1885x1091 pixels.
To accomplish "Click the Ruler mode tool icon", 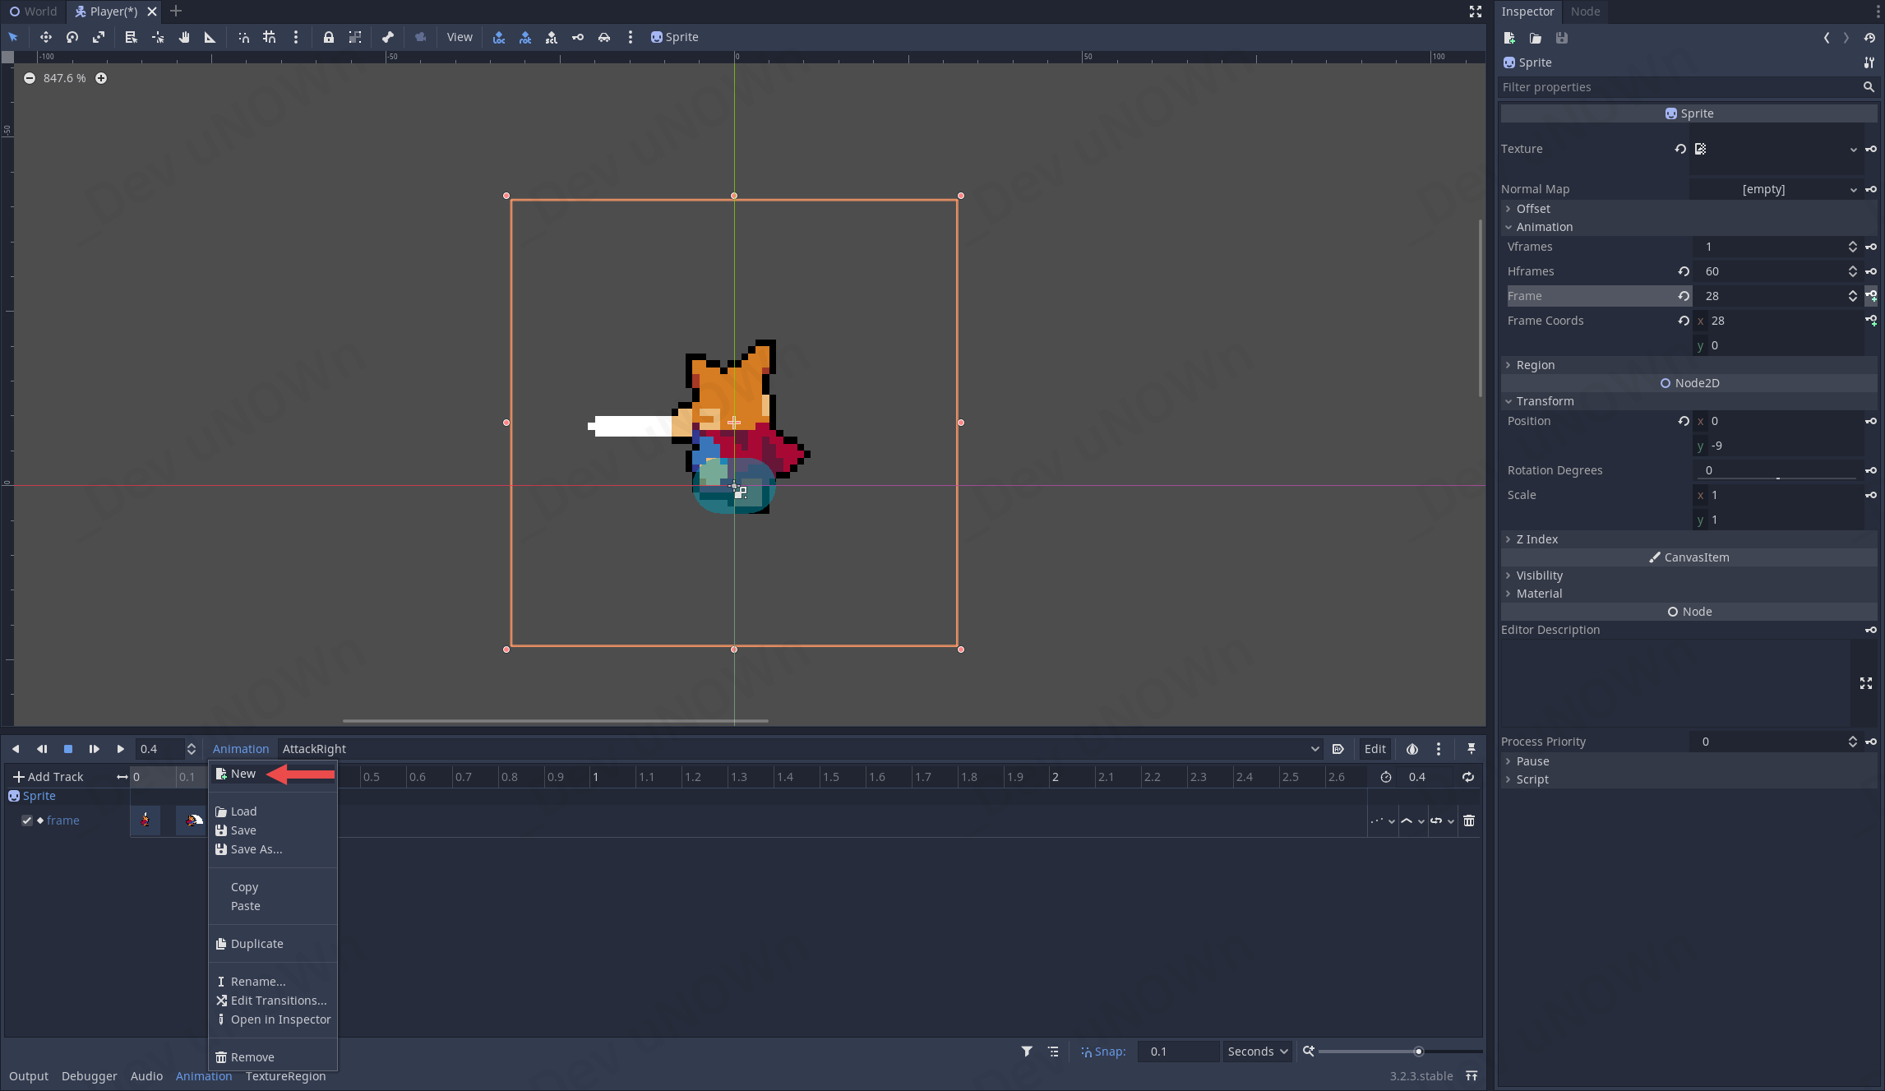I will click(x=210, y=37).
